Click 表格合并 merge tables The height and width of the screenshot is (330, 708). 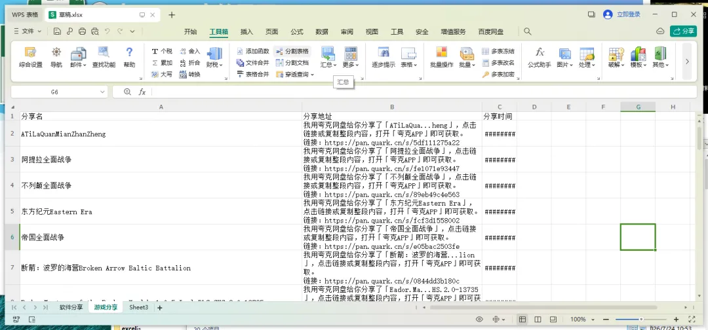click(x=253, y=75)
